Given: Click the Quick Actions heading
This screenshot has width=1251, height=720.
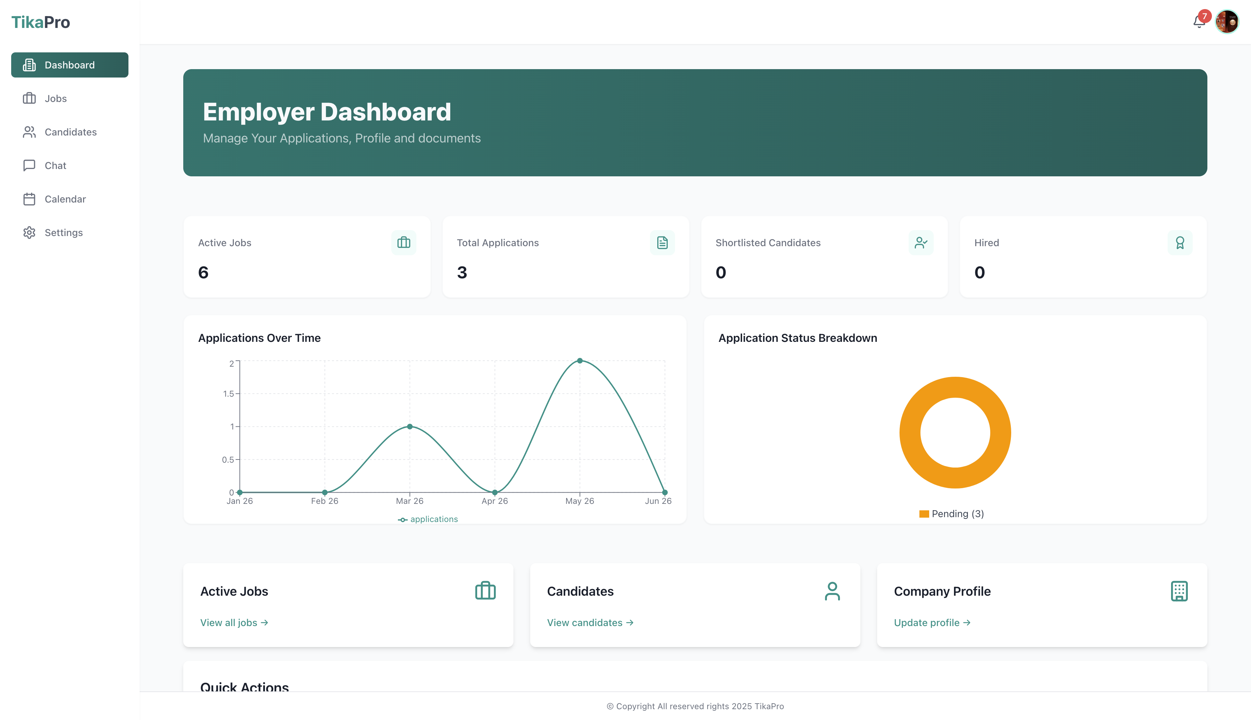Looking at the screenshot, I should click(244, 687).
